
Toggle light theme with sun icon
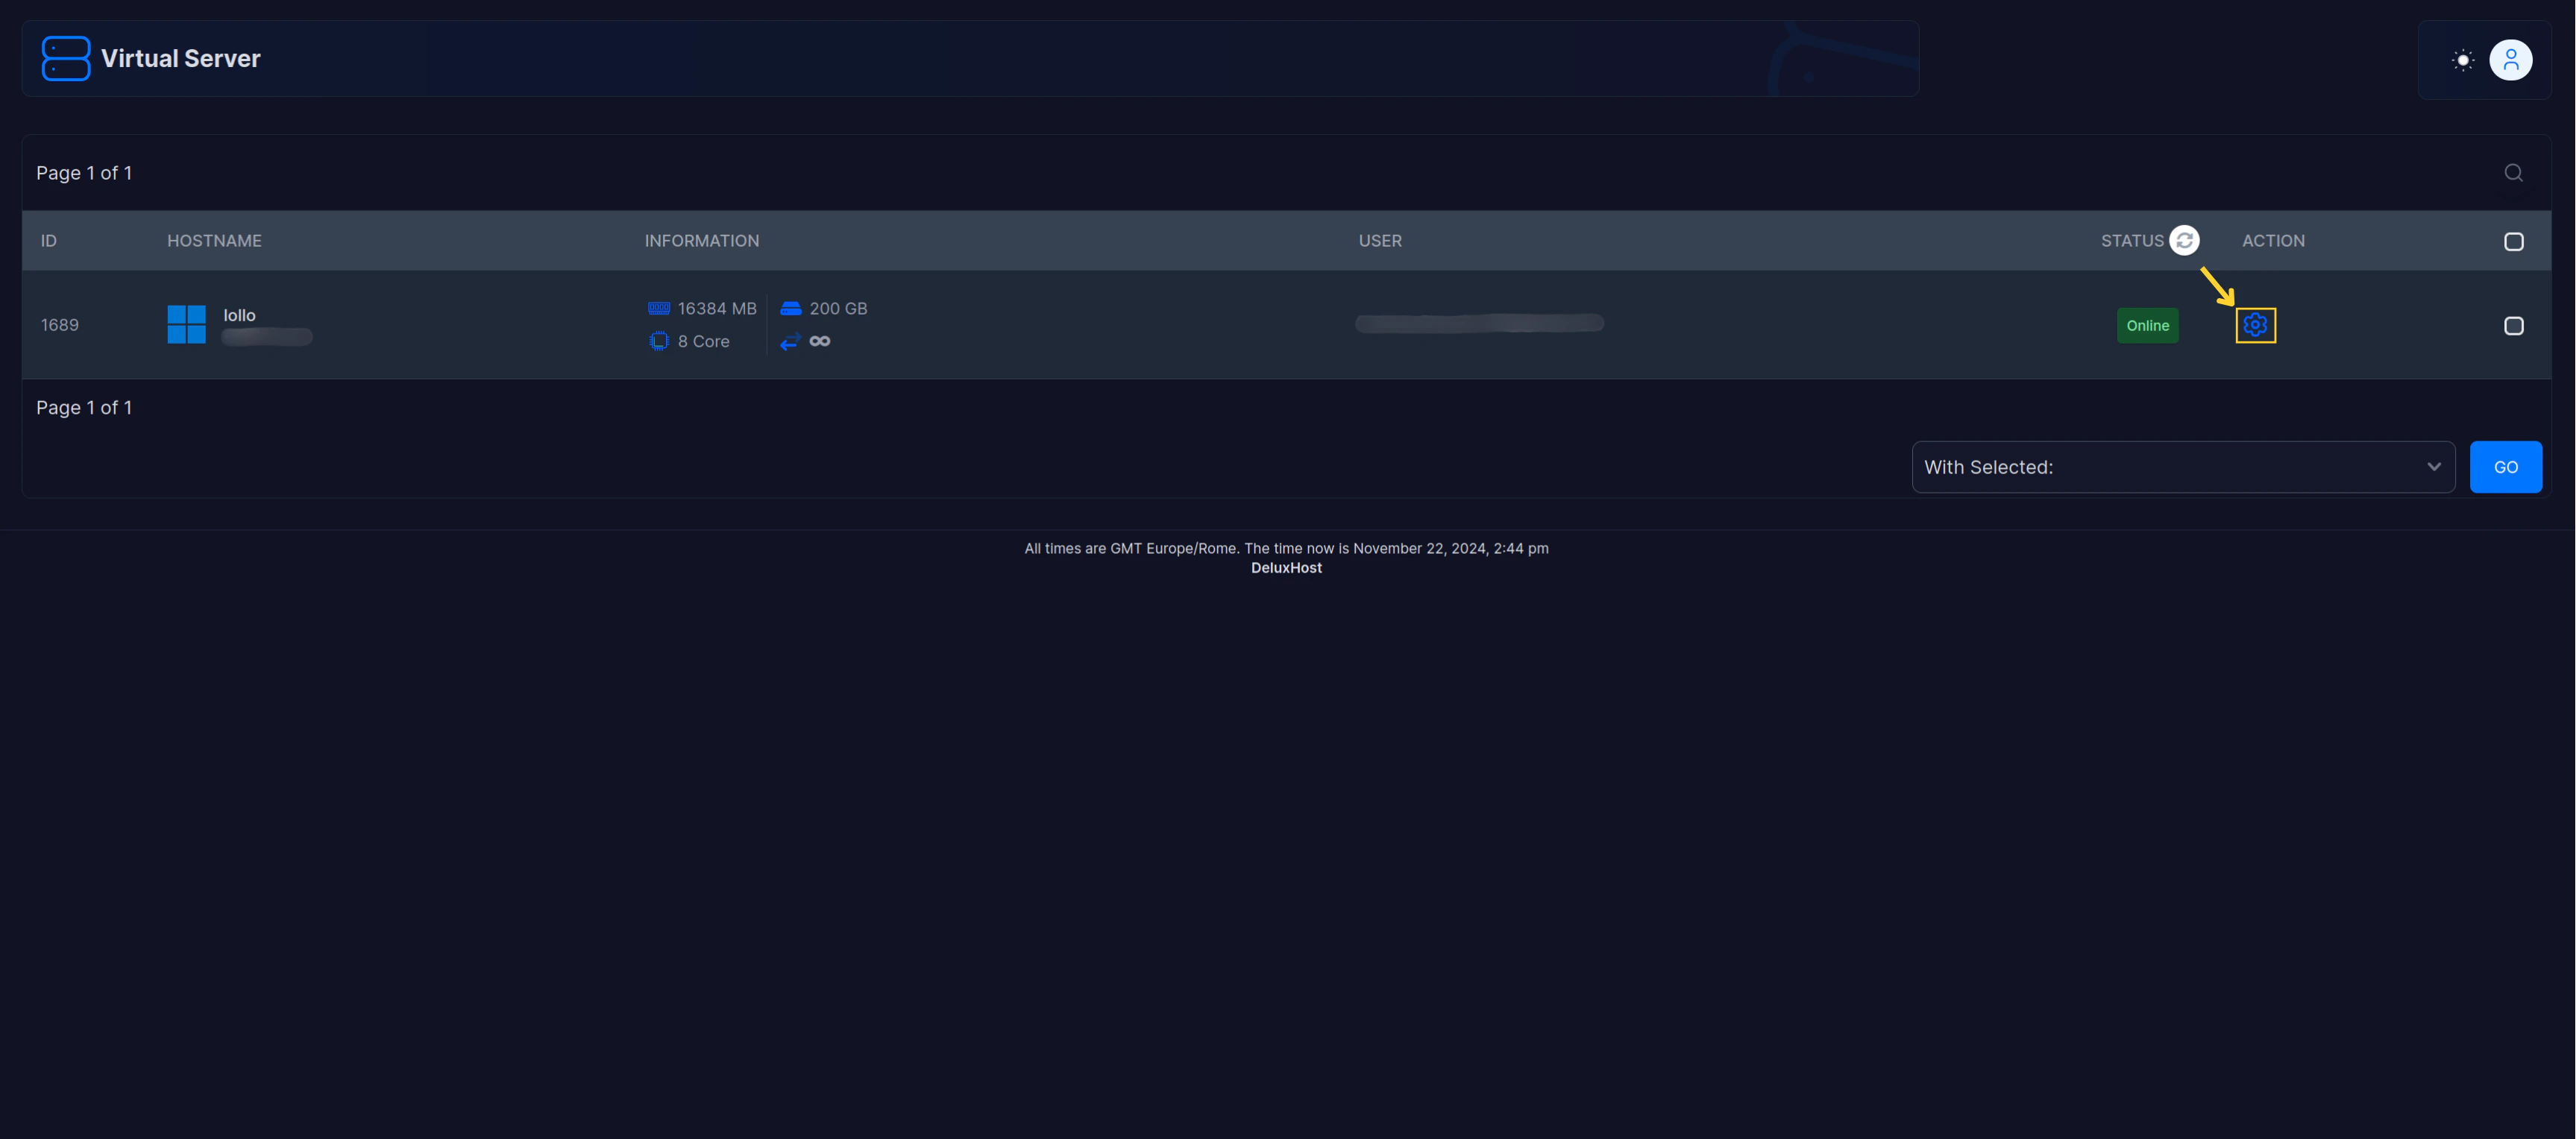[x=2463, y=60]
